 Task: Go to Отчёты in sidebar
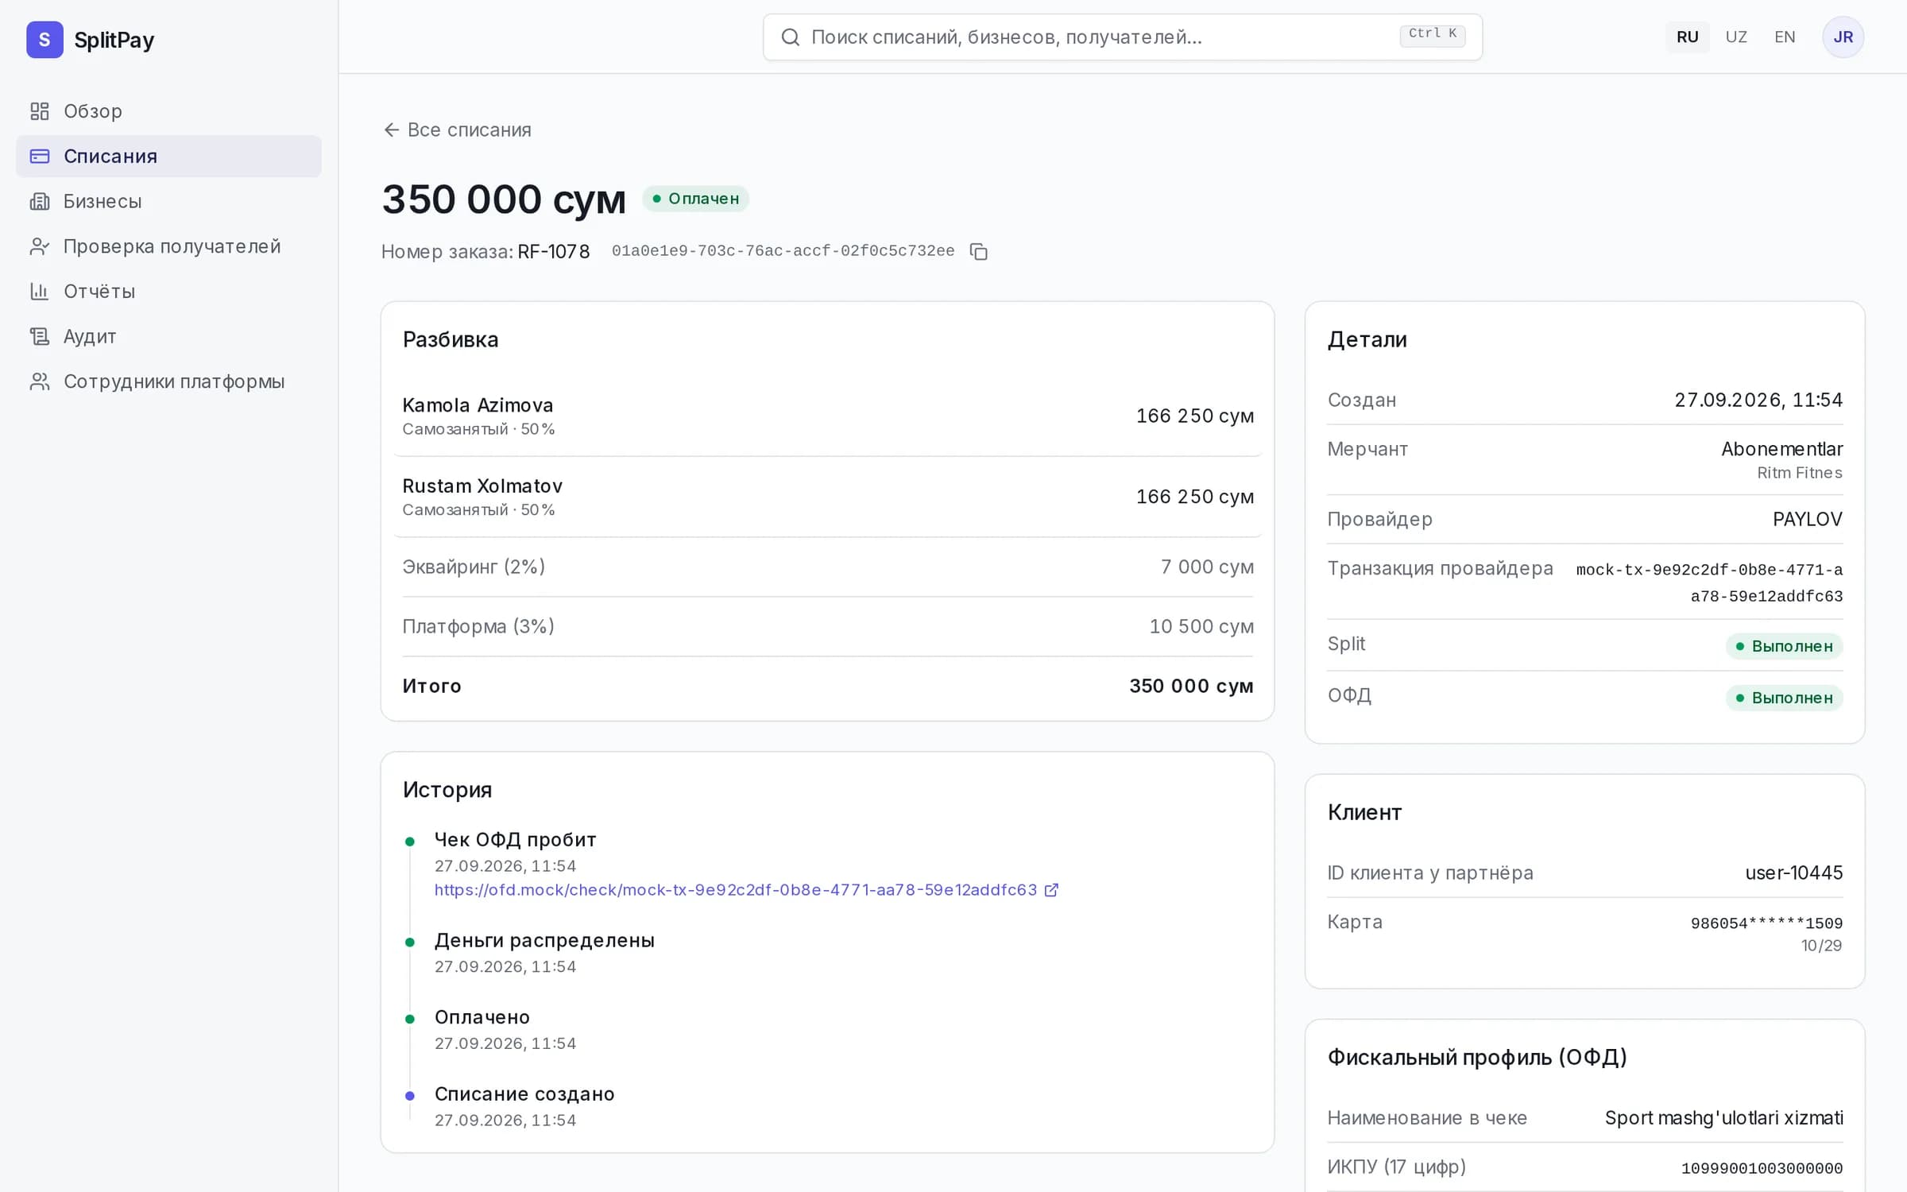click(x=168, y=292)
